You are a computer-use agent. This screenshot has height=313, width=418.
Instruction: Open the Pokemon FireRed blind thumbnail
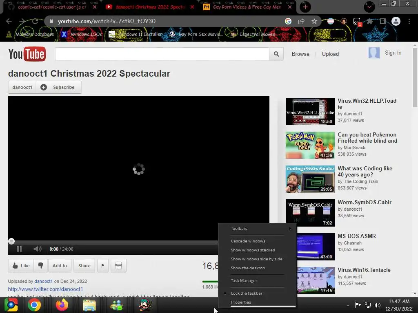coord(310,145)
